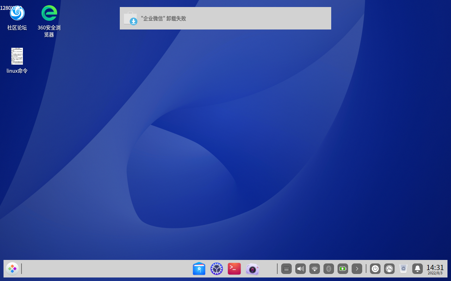The image size is (451, 281).
Task: Open the Camera app in the dock
Action: (x=252, y=269)
